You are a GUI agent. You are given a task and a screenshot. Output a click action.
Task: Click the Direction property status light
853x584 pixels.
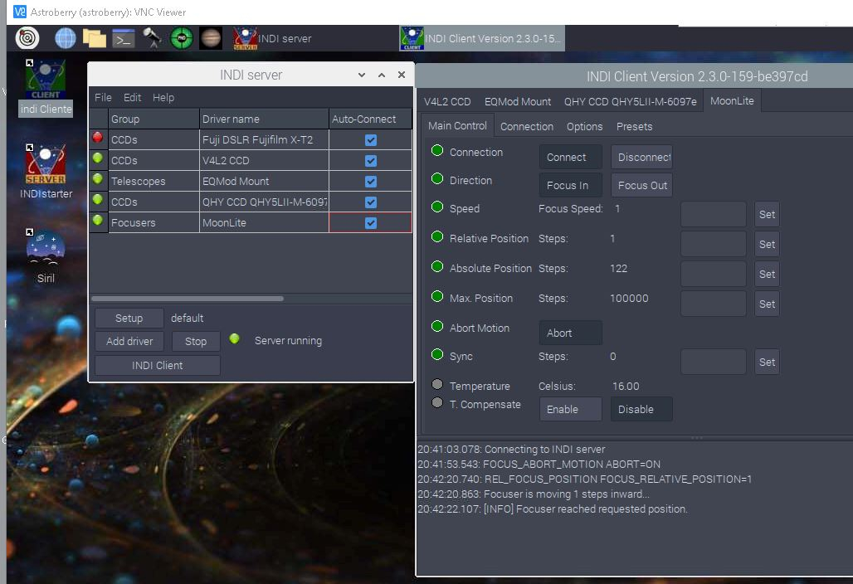437,179
